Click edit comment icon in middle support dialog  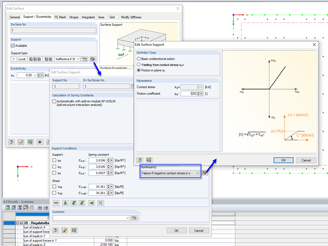pyautogui.click(x=65, y=230)
